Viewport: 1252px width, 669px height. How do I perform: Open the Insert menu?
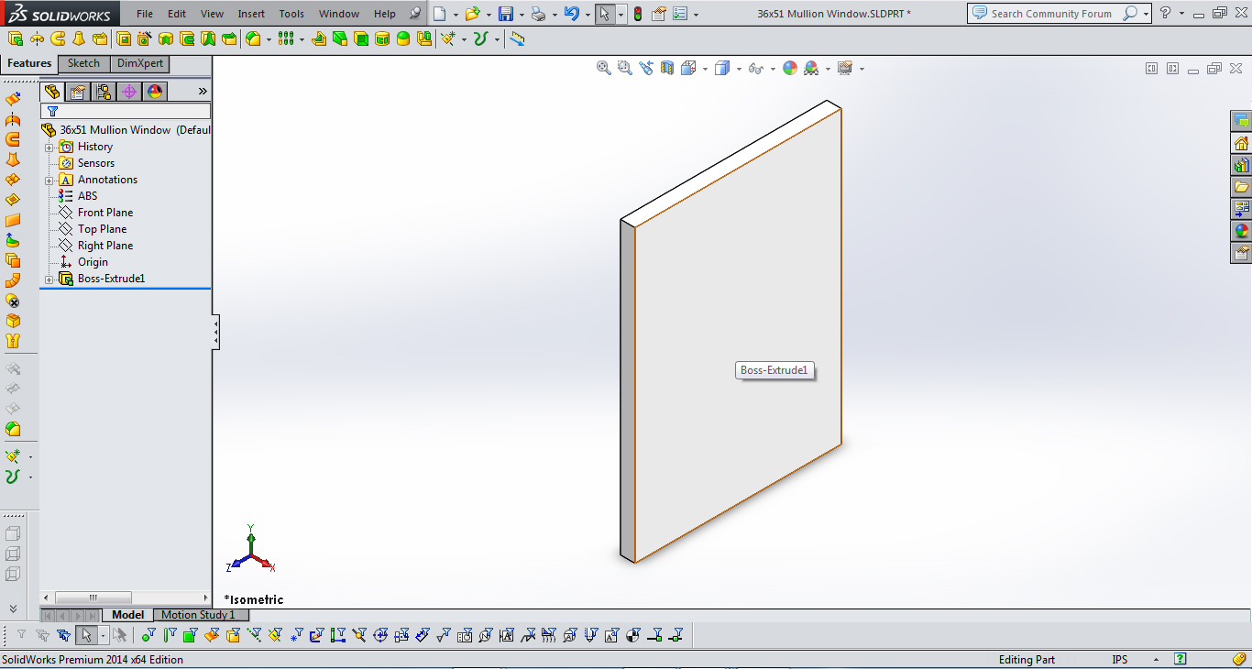pyautogui.click(x=251, y=14)
